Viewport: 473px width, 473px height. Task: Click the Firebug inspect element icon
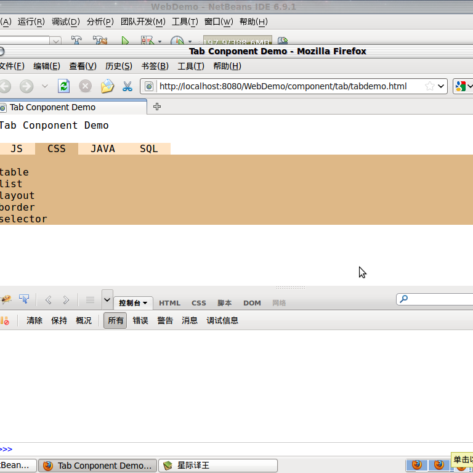pos(24,300)
